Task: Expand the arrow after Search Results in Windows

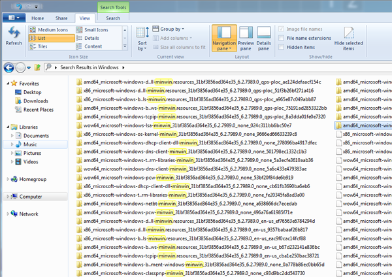Action: [123, 67]
